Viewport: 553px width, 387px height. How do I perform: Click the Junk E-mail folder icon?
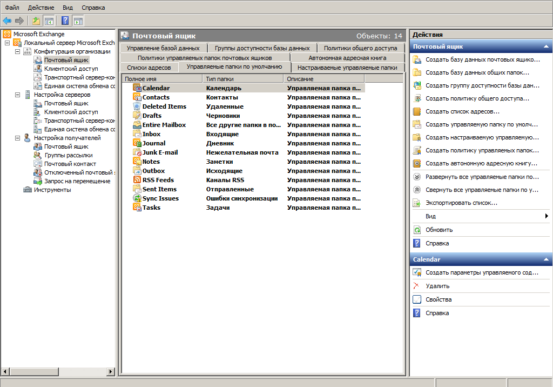point(137,152)
